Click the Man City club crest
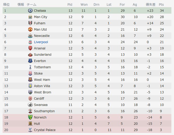 tap(30, 17)
